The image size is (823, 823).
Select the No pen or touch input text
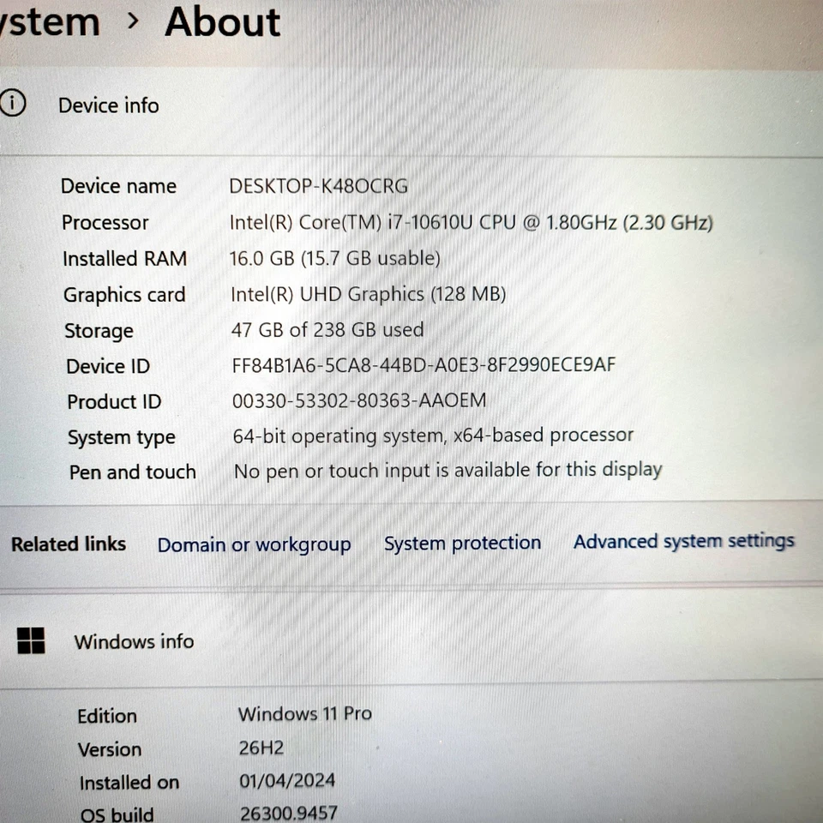(x=448, y=471)
